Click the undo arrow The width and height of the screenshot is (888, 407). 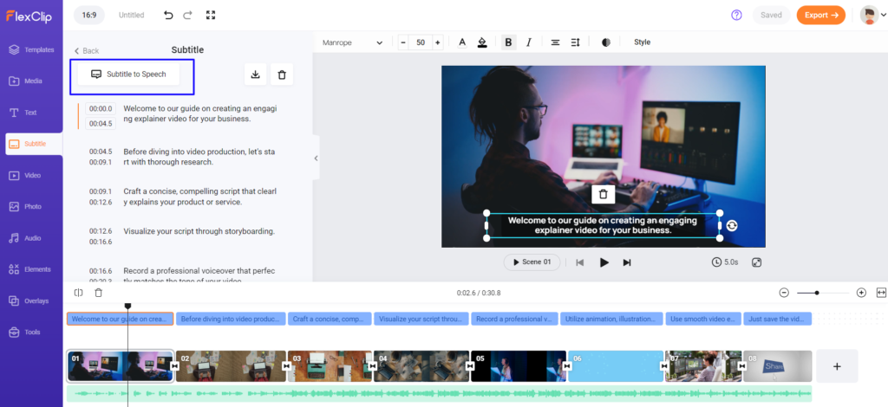168,15
